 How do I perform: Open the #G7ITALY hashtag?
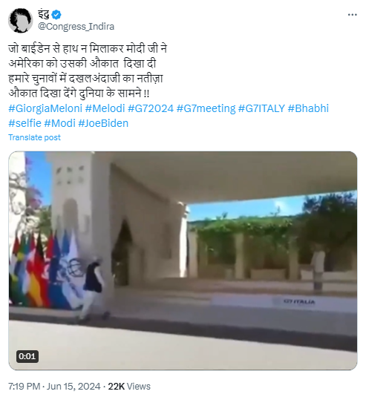261,108
